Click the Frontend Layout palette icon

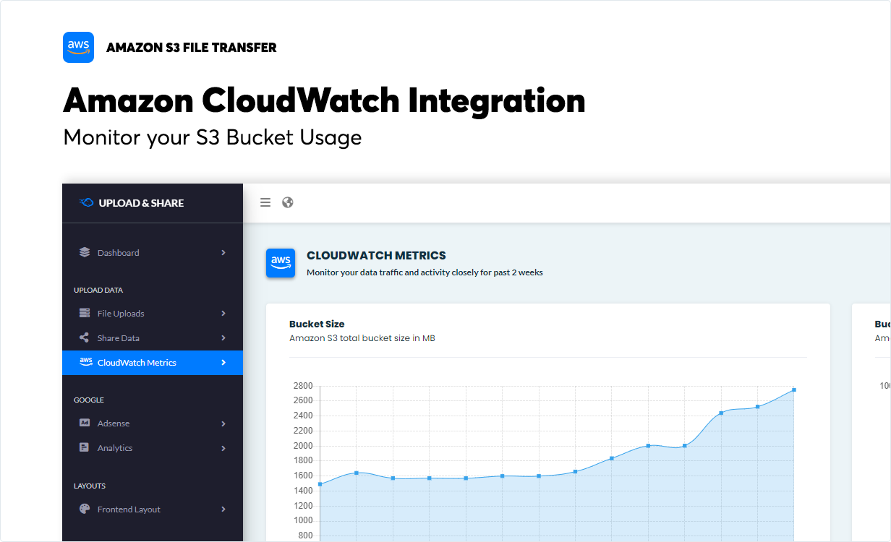pos(85,509)
